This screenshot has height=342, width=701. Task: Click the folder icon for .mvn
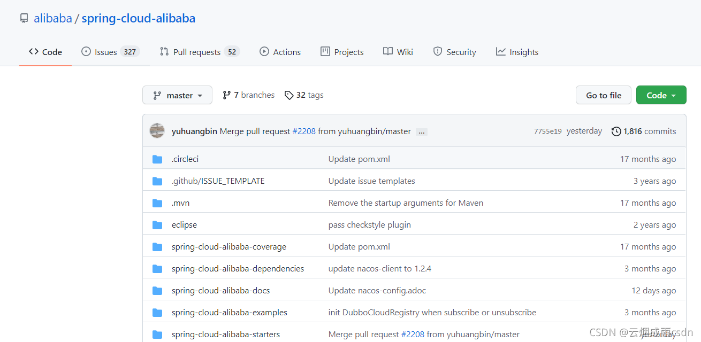coord(157,203)
